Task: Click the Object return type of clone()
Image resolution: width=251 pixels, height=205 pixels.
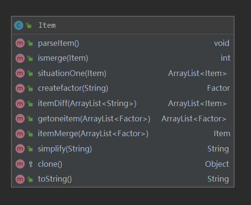Action: (217, 164)
